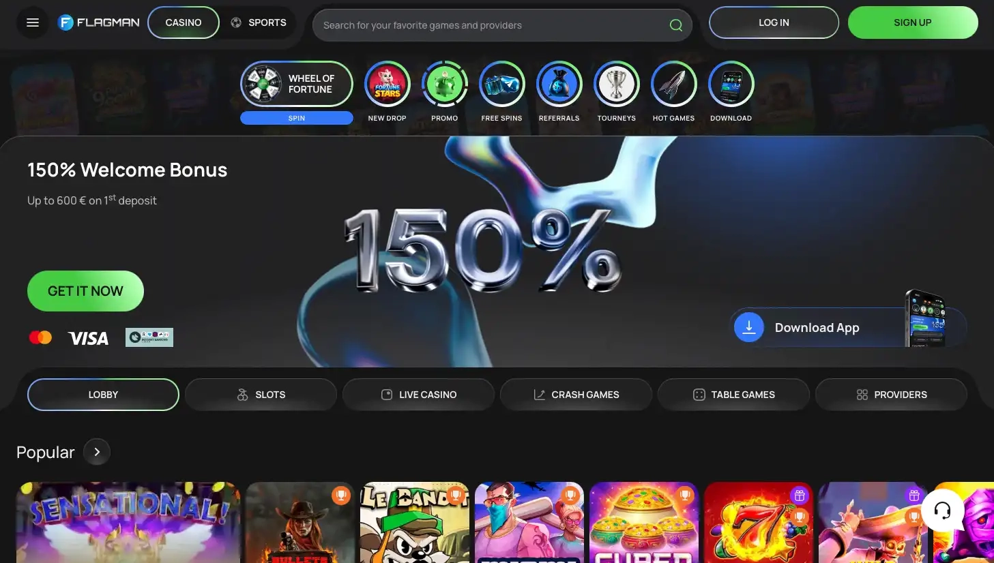Viewport: 994px width, 563px height.
Task: Open live support chat headset
Action: (942, 511)
